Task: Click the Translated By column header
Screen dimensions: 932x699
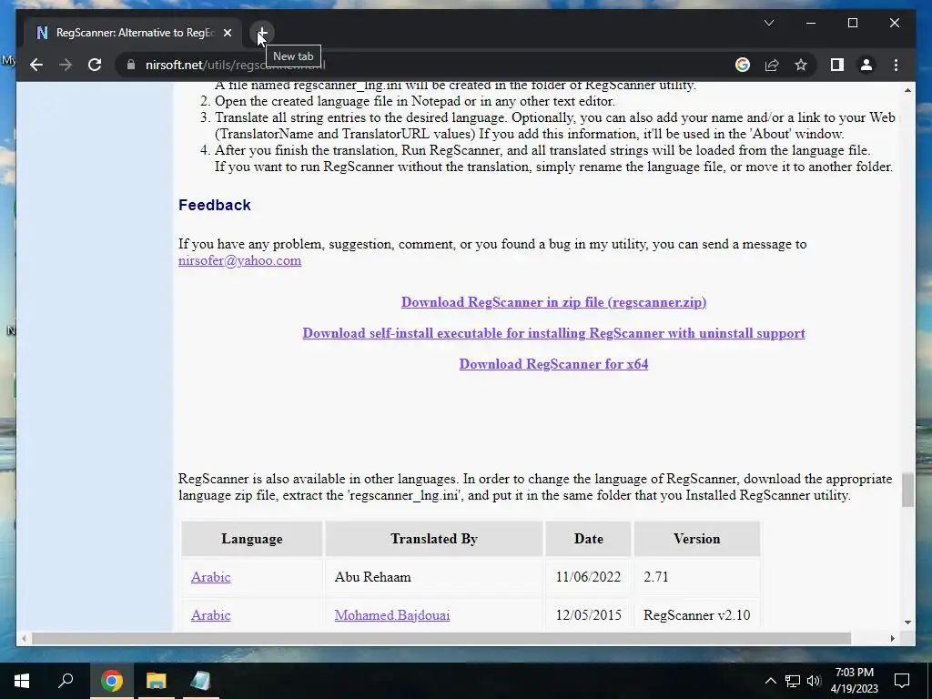Action: coord(434,539)
